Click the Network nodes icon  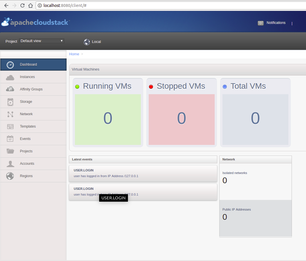[x=10, y=114]
